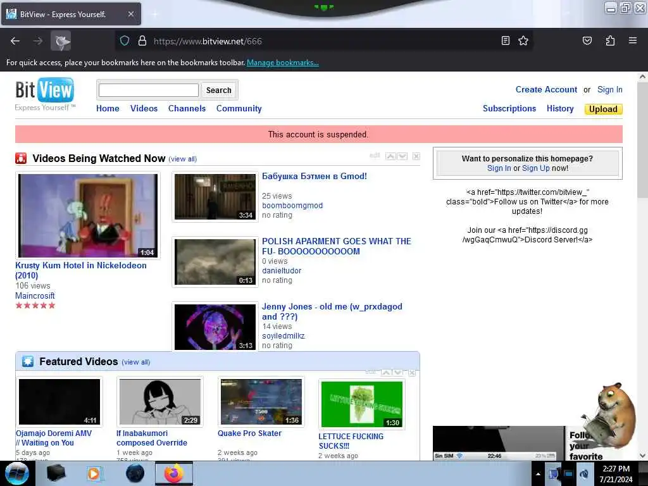Click the browser forward arrow
This screenshot has width=648, height=486.
click(x=37, y=41)
